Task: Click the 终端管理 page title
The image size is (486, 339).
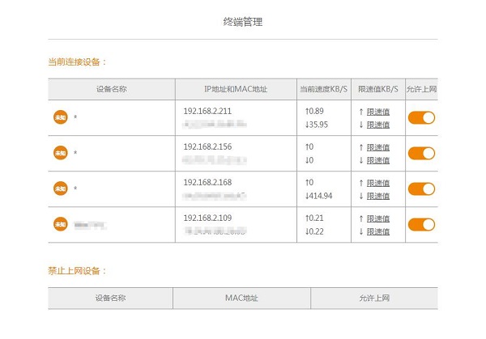Action: point(242,22)
